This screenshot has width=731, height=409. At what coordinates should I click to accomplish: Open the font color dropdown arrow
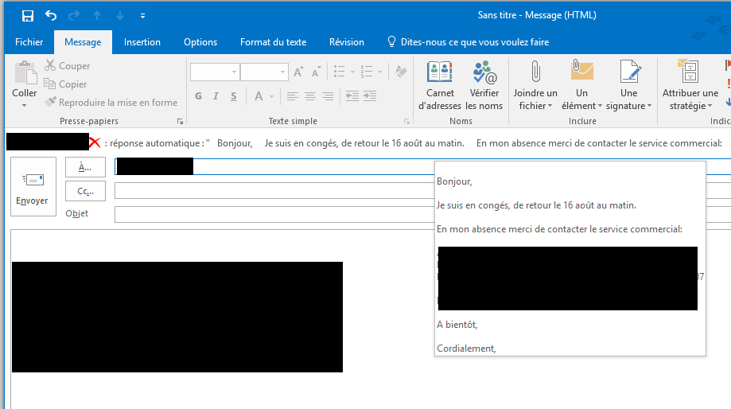point(271,96)
